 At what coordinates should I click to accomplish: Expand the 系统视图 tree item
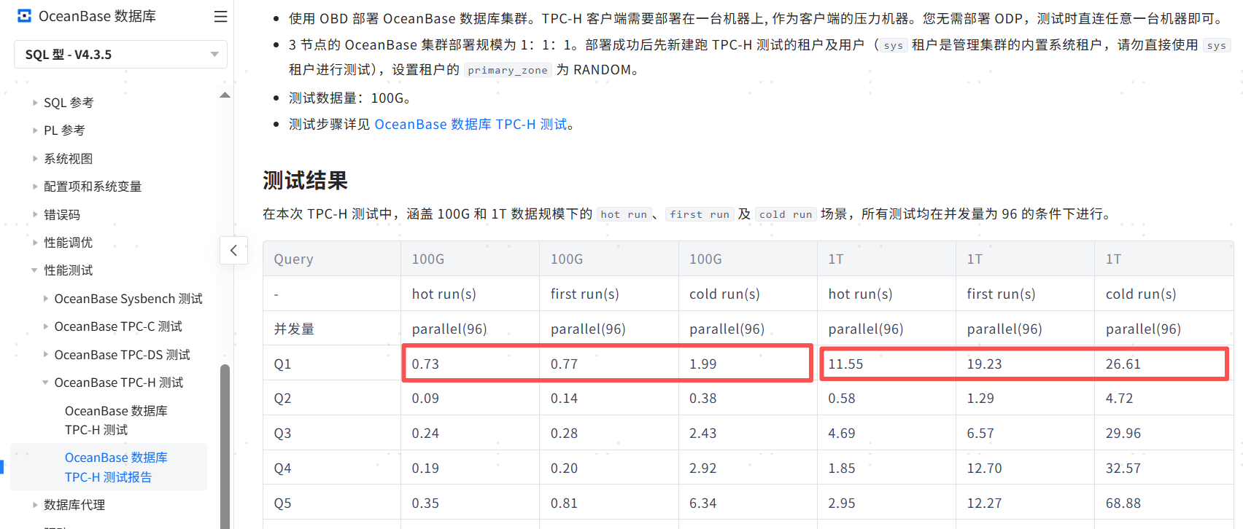pyautogui.click(x=67, y=159)
